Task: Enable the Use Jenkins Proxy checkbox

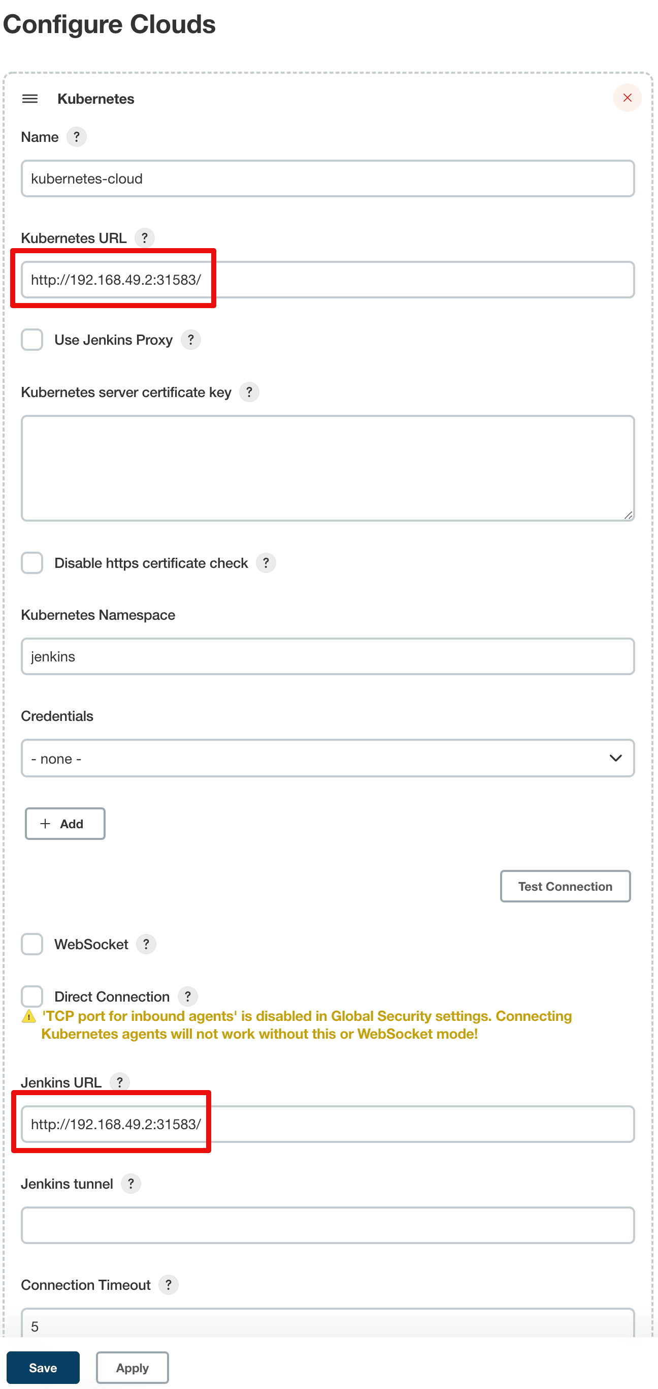Action: click(32, 340)
